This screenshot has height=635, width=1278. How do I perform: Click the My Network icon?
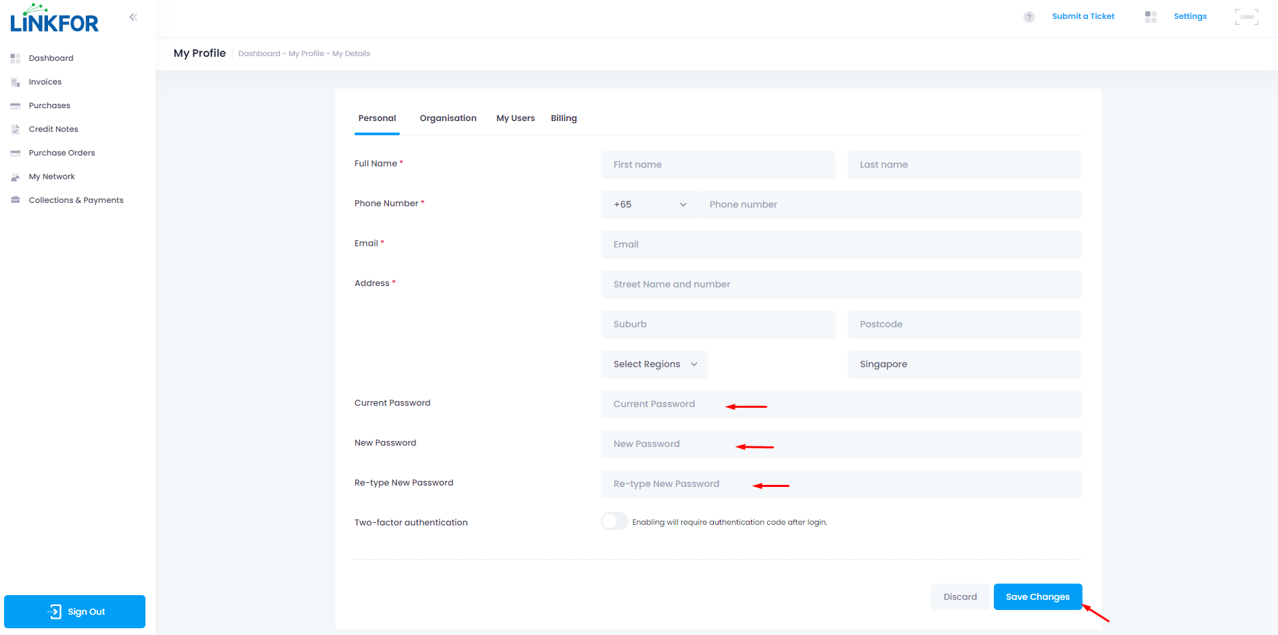point(16,177)
